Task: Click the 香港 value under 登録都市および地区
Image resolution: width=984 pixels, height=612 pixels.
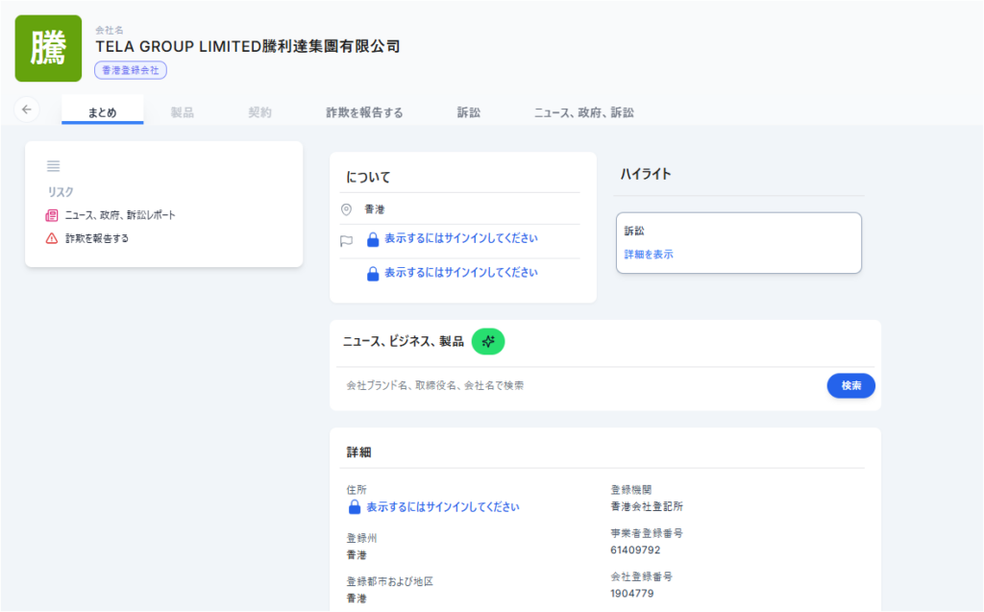Action: [357, 599]
